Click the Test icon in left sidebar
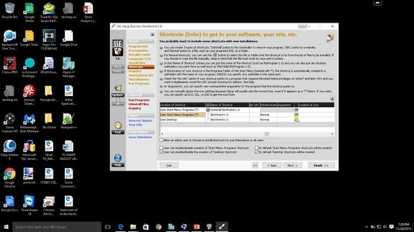Viewport: 414px width, 232px height. (x=118, y=126)
